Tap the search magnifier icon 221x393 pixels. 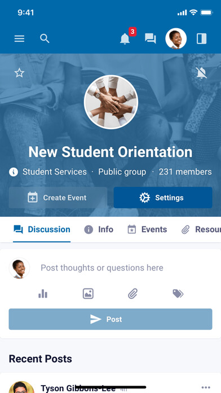click(45, 38)
